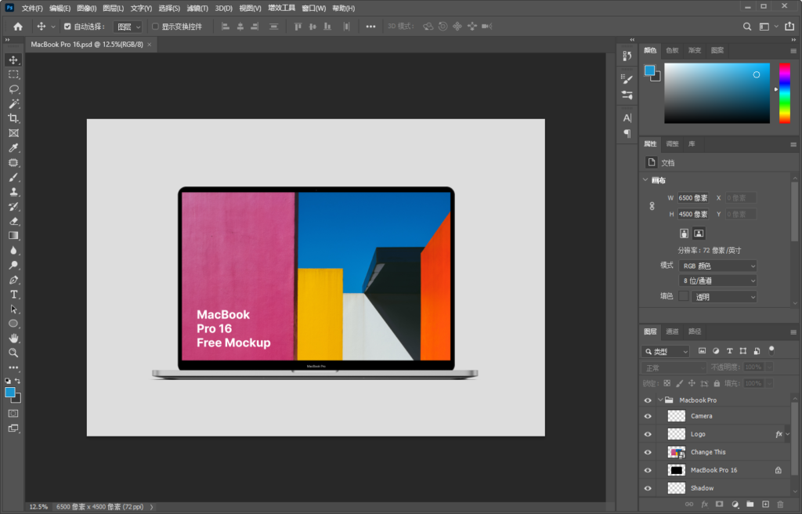This screenshot has width=802, height=514.
Task: Open the 8 位/通道 bit depth dropdown
Action: point(717,281)
